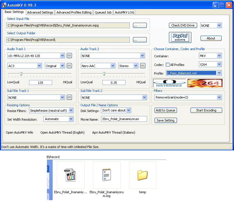This screenshot has width=234, height=201.
Task: Open the Audio Track 1 source dropdown
Action: [x=36, y=56]
